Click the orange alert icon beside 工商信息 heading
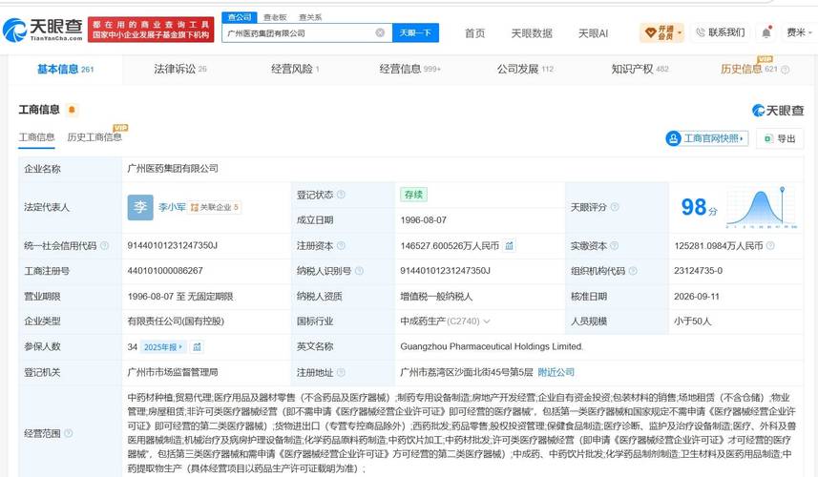 click(72, 110)
